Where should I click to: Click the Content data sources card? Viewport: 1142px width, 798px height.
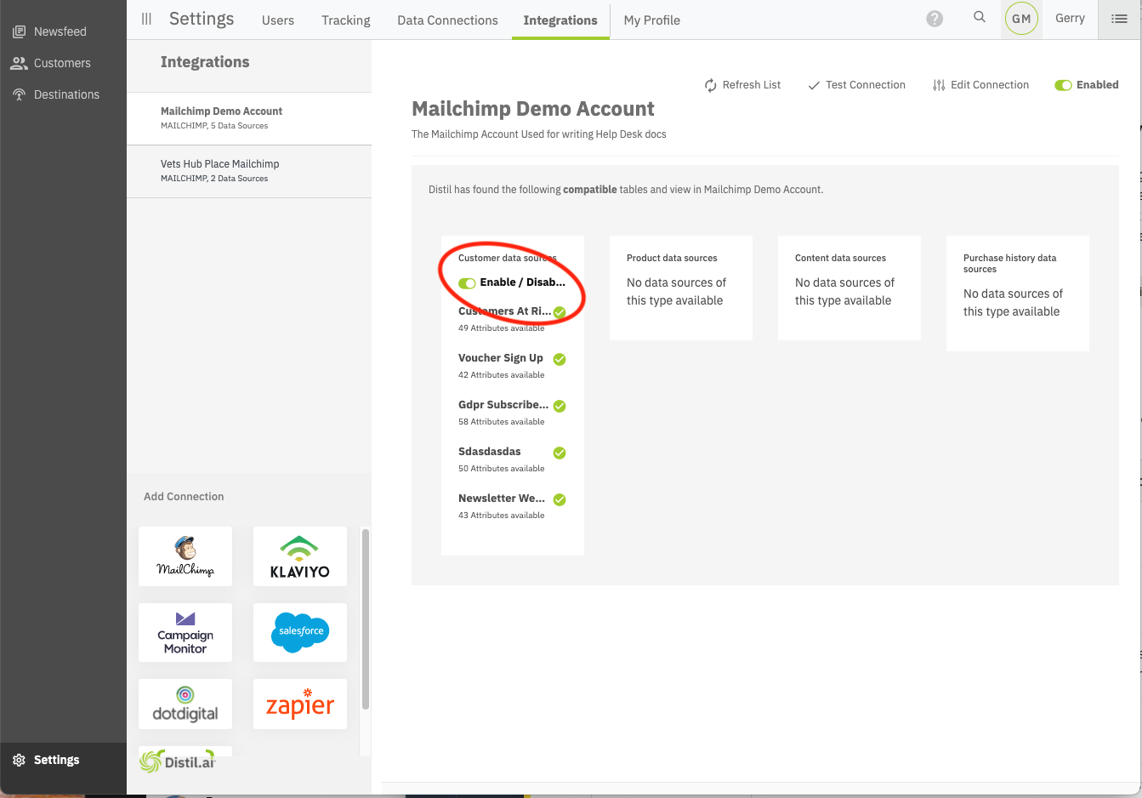pos(849,288)
